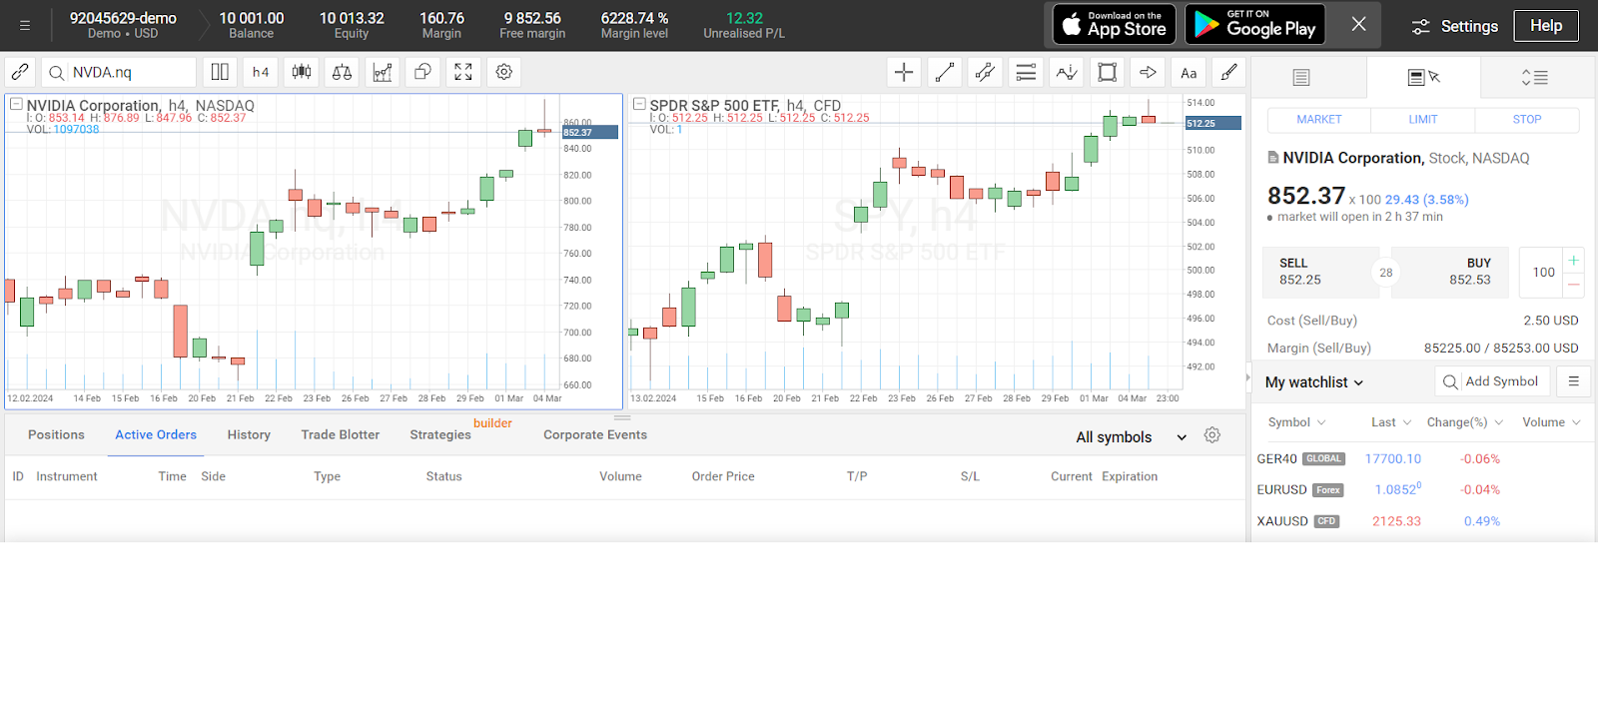The image size is (1598, 719).
Task: Switch to STOP order type
Action: point(1527,119)
